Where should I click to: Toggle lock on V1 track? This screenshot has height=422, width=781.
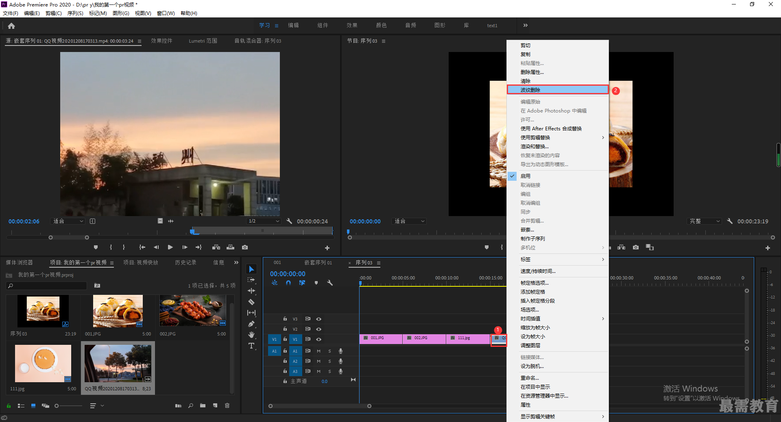285,339
